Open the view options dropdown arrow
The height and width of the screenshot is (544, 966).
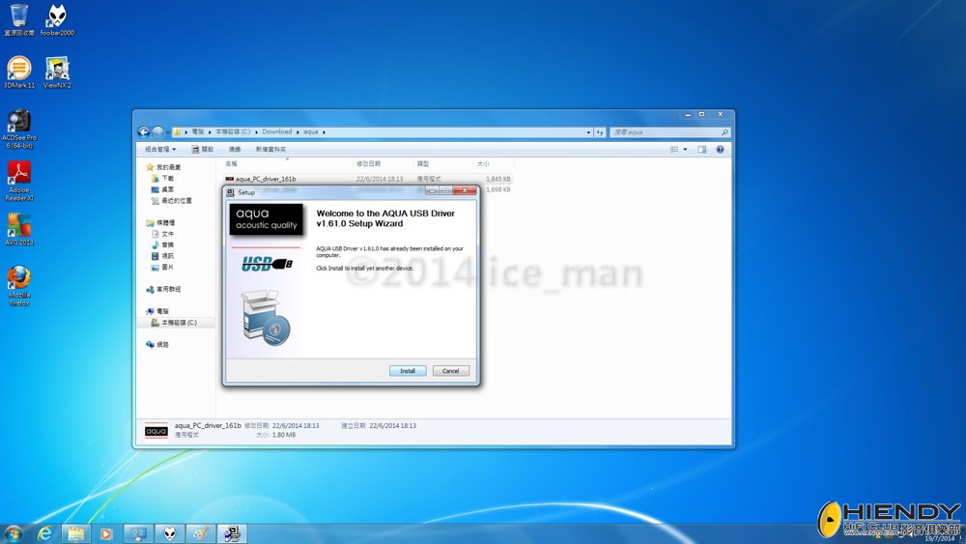coord(686,150)
